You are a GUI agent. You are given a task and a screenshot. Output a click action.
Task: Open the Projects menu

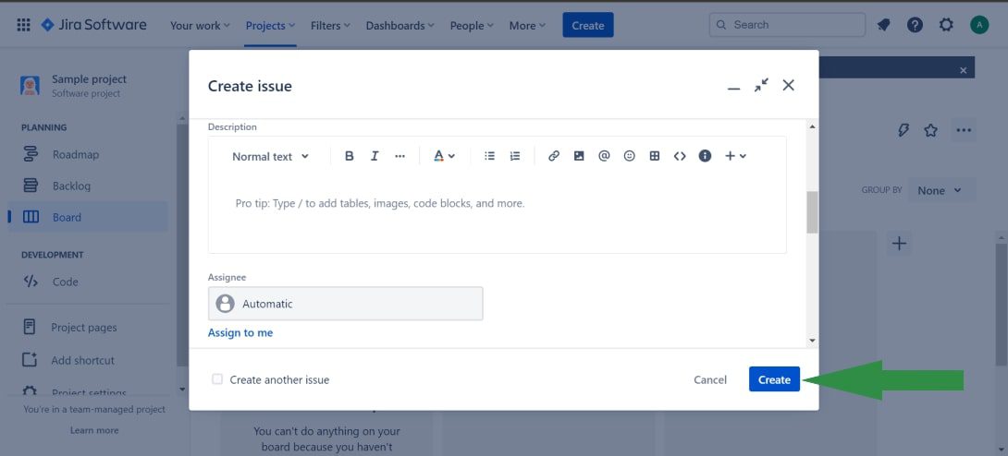click(270, 26)
